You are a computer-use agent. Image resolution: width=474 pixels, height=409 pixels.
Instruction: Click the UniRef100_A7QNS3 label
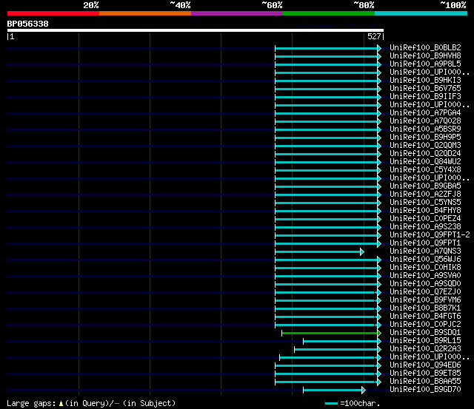425,251
